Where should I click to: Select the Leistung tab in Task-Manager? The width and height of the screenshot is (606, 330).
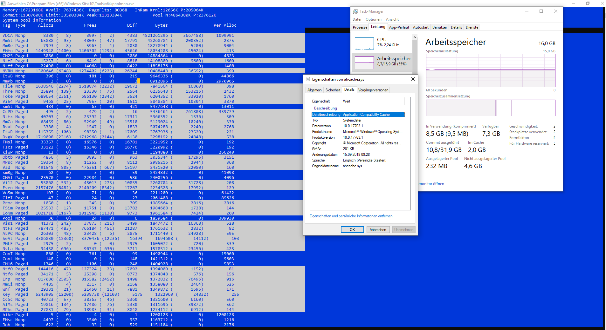pos(378,27)
